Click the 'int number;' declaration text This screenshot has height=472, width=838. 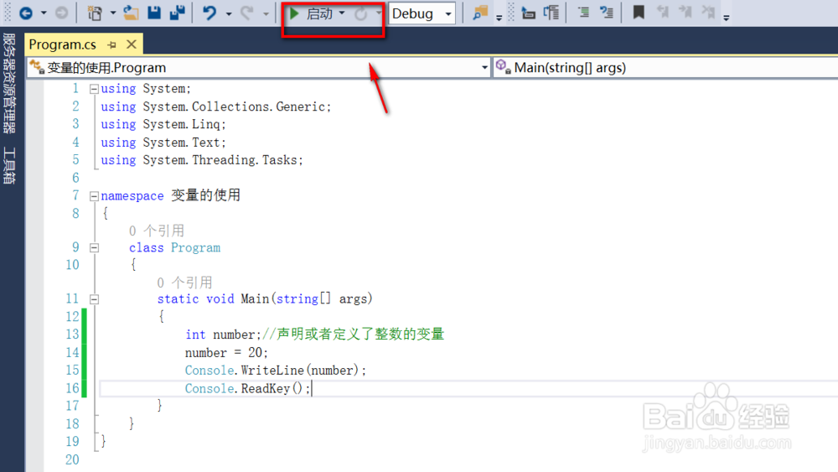(x=223, y=335)
